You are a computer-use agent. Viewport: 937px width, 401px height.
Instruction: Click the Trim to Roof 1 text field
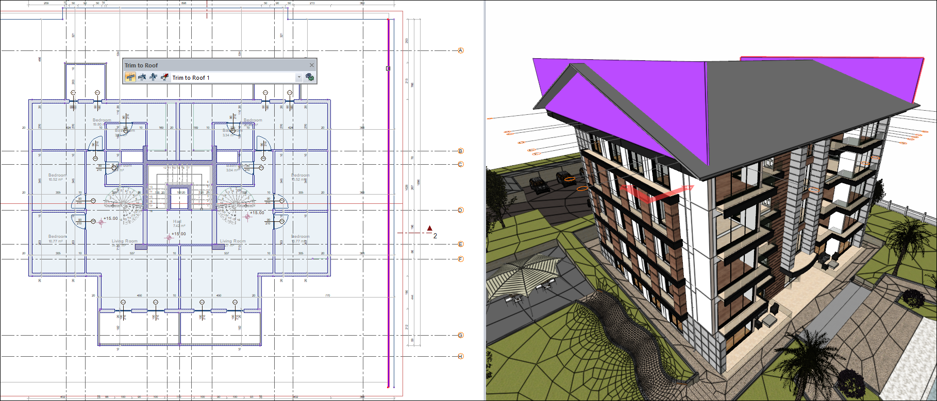click(x=232, y=78)
